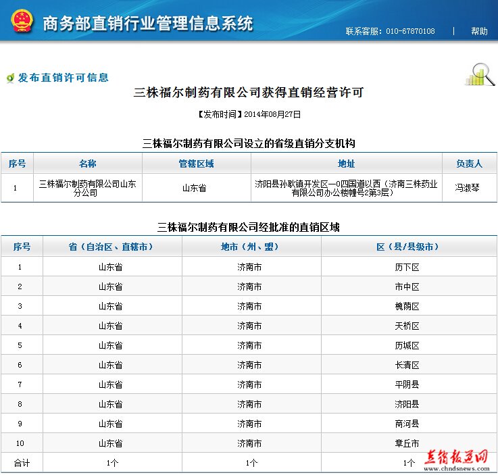Click the 地址 column header
Screen dimensions: 498x475
click(346, 164)
